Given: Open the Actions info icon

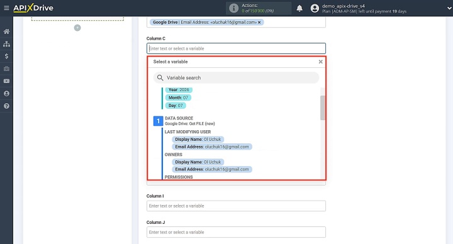Looking at the screenshot, I should coord(233,8).
